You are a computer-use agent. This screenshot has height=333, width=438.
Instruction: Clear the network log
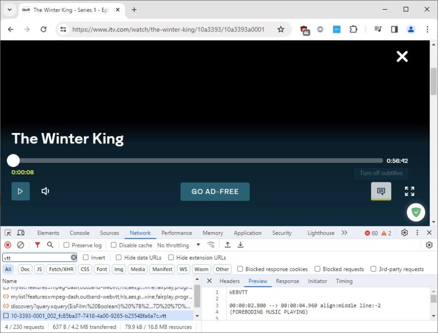(x=20, y=245)
